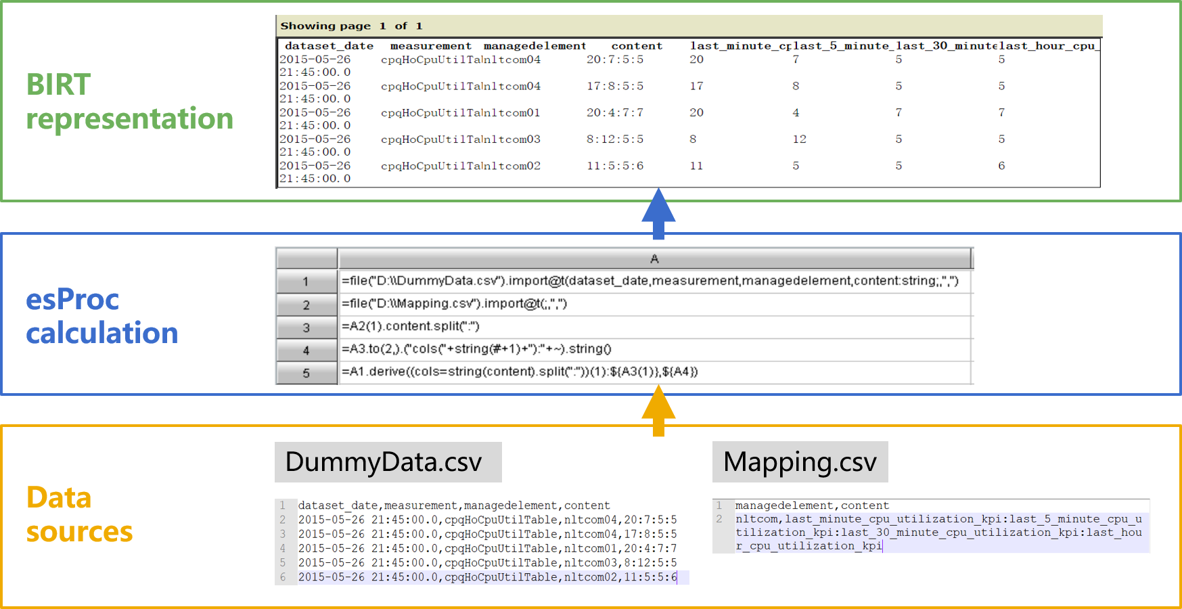Image resolution: width=1182 pixels, height=609 pixels.
Task: Select esProc row header 3
Action: click(306, 328)
